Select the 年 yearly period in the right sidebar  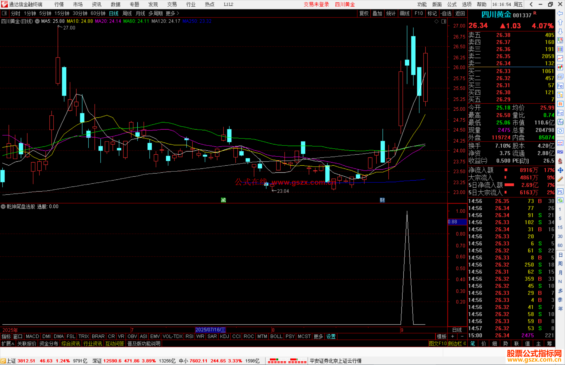[560, 309]
